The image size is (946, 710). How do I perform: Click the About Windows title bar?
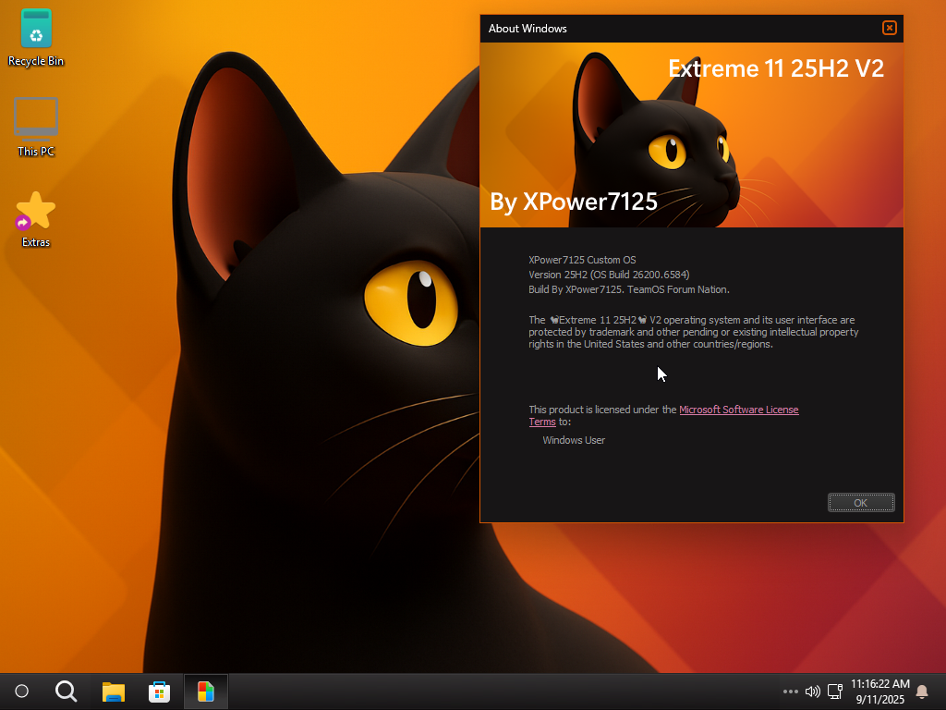tap(680, 29)
